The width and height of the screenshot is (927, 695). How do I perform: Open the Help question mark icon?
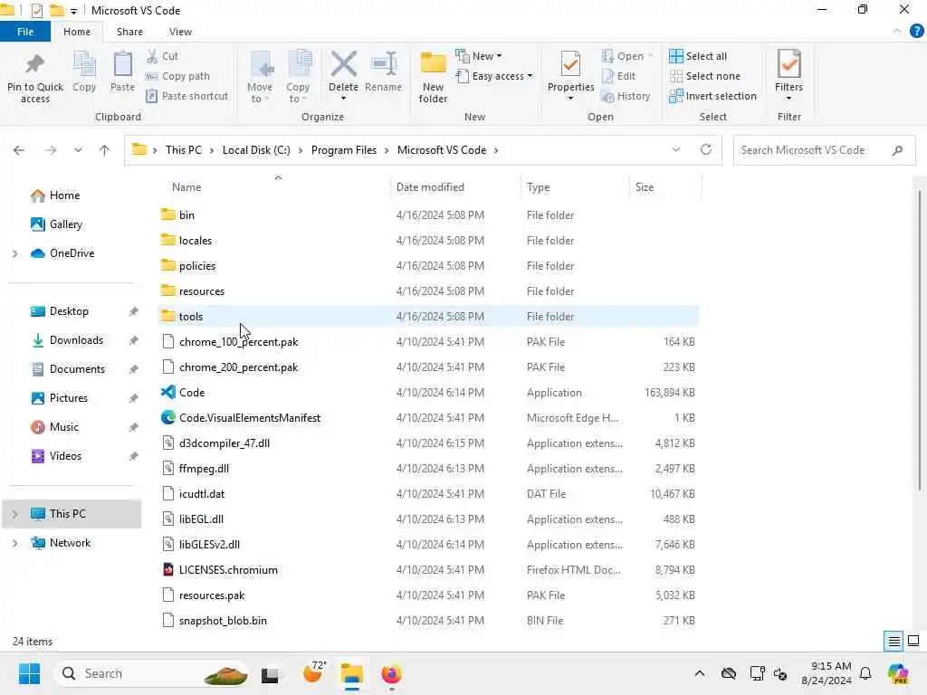click(x=916, y=32)
